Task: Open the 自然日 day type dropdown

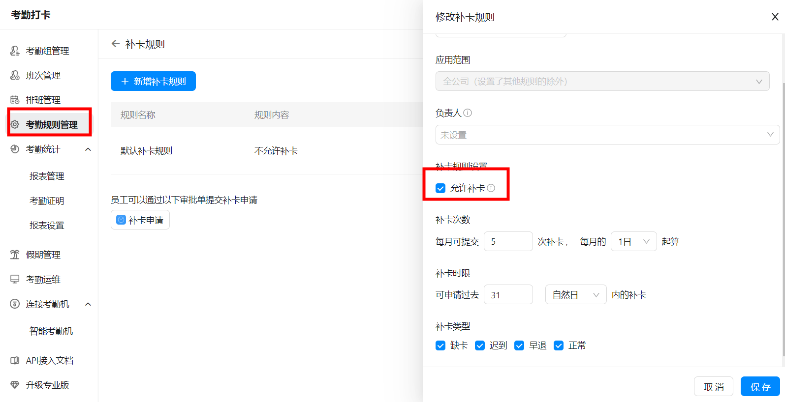Action: click(x=576, y=294)
